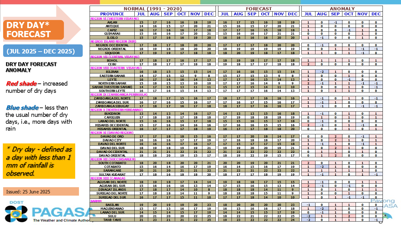
Task: Select the MISAMIS ORIENTAL row label
Action: coord(112,129)
